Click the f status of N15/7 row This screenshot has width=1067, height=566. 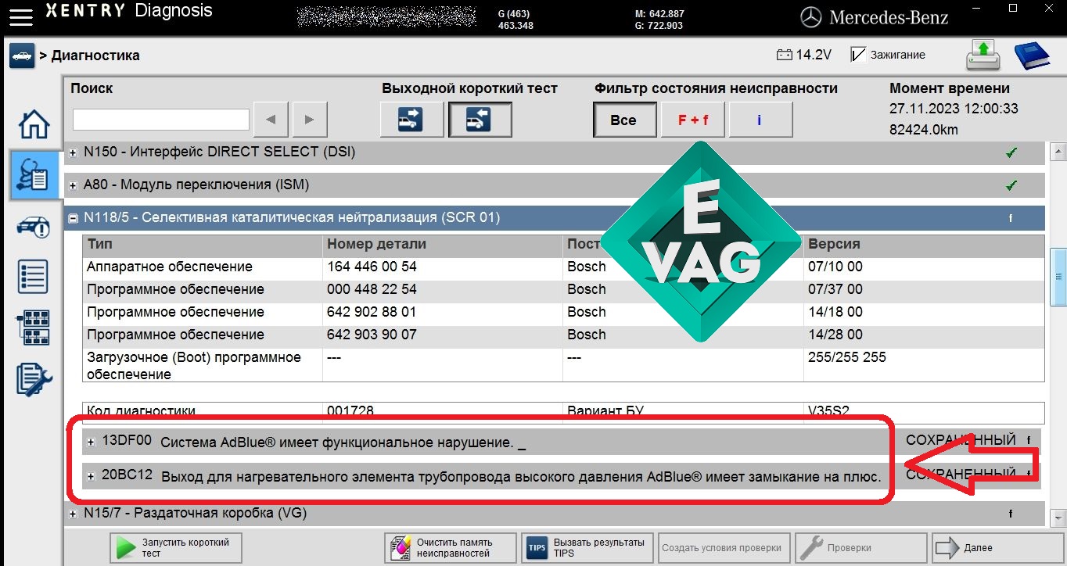[1011, 514]
